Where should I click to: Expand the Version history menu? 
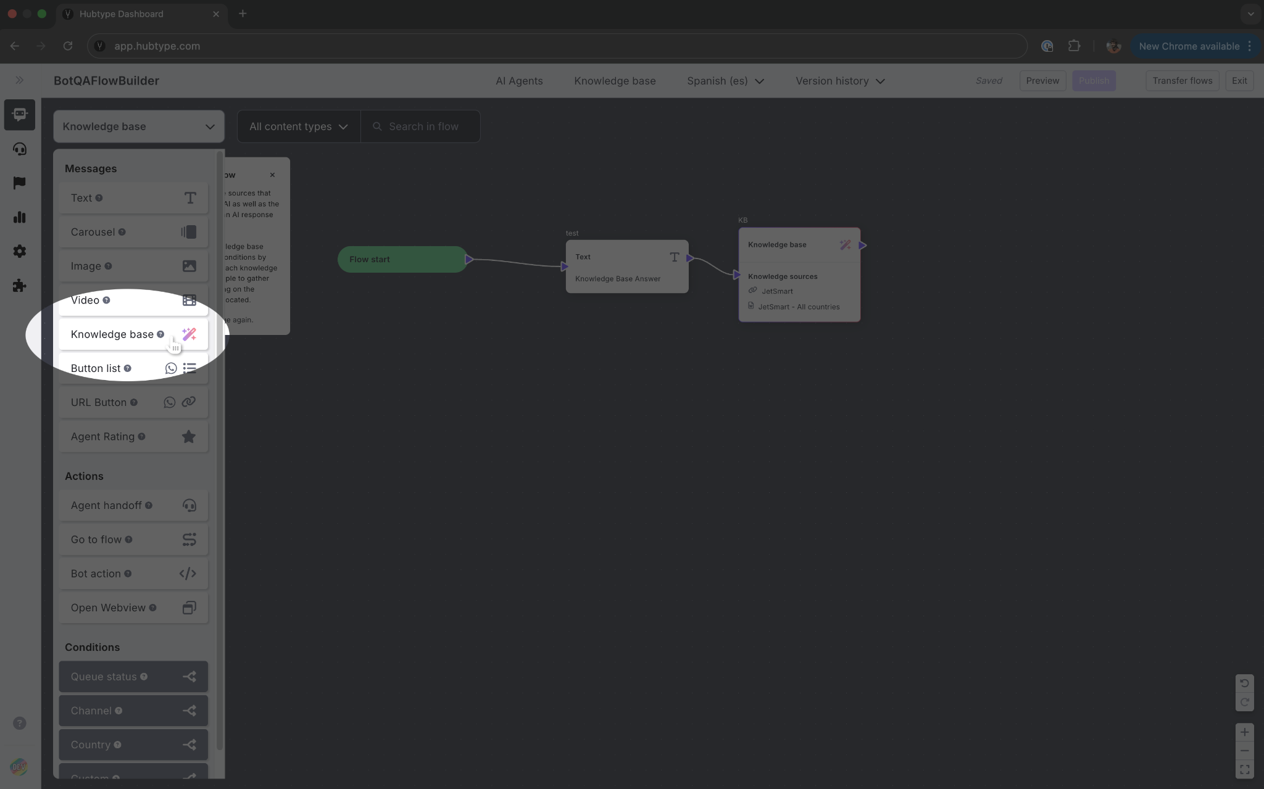tap(840, 81)
